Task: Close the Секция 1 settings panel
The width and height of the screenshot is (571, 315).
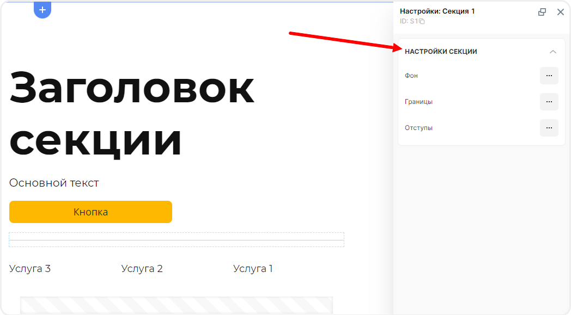Action: click(561, 12)
